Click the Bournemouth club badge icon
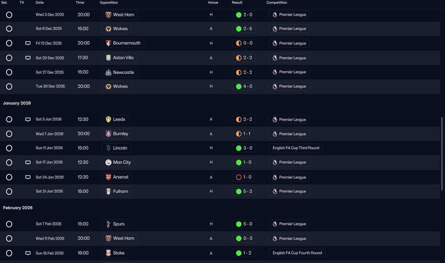Image resolution: width=445 pixels, height=263 pixels. (x=108, y=43)
